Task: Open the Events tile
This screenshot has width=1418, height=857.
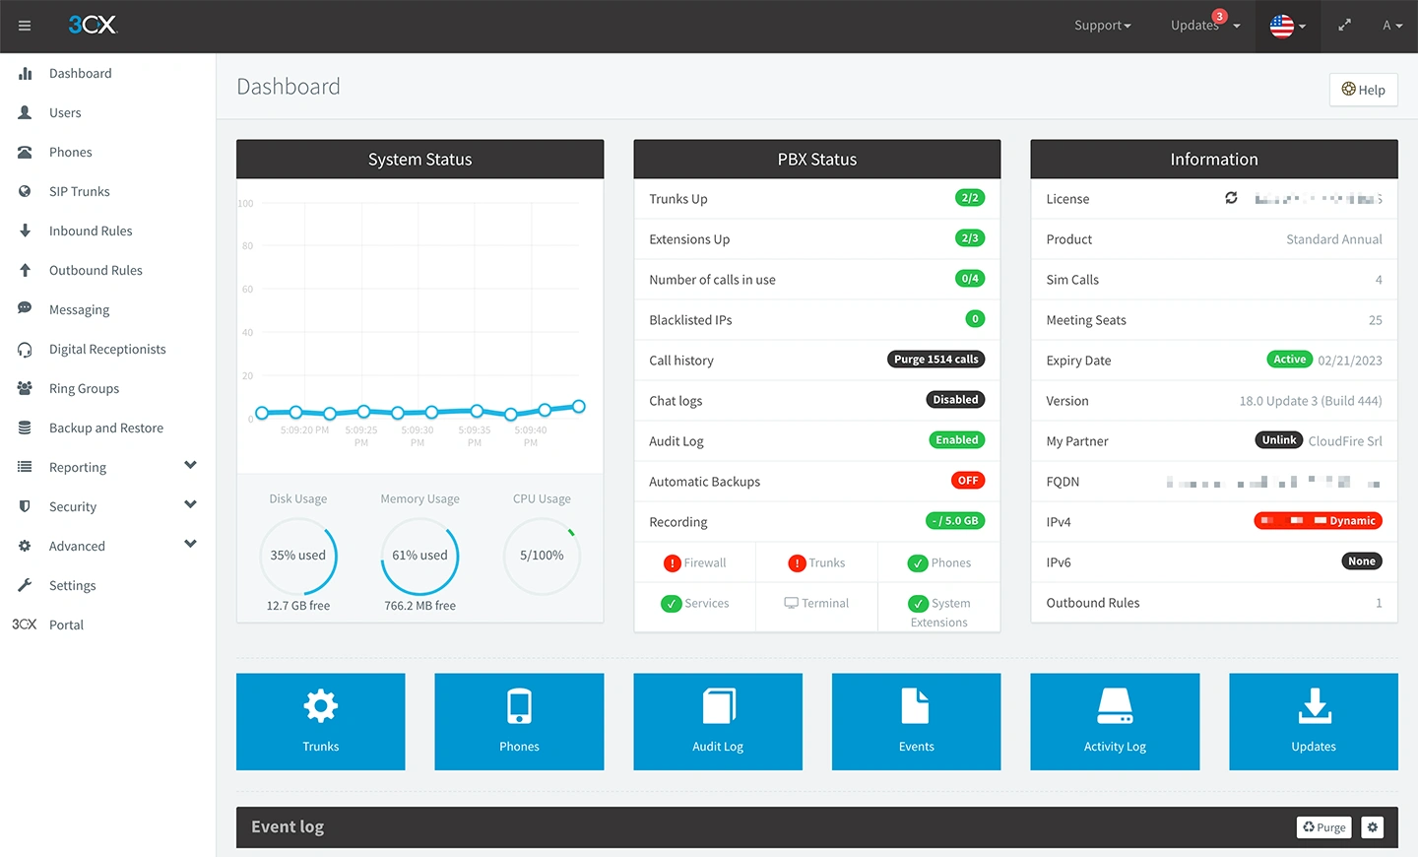Action: (916, 721)
